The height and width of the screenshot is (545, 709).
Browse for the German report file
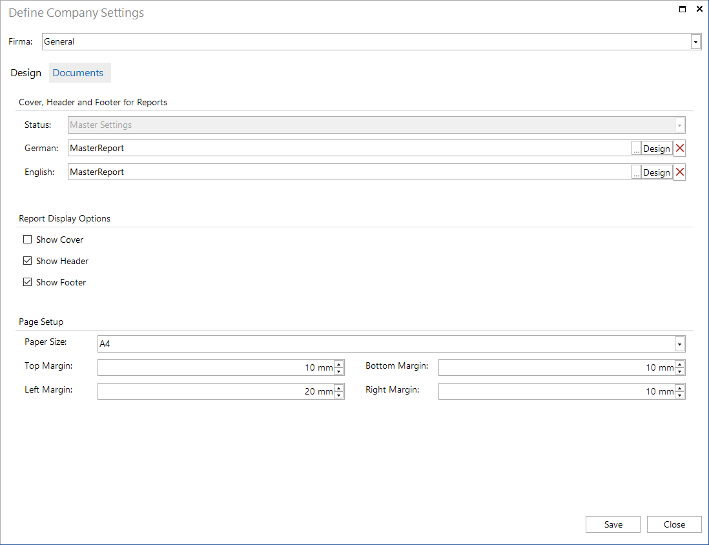point(636,148)
